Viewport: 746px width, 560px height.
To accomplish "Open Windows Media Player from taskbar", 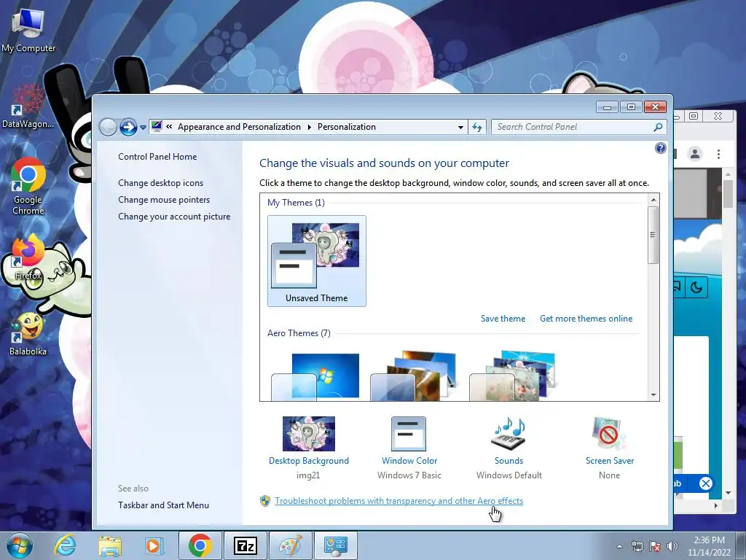I will (154, 545).
